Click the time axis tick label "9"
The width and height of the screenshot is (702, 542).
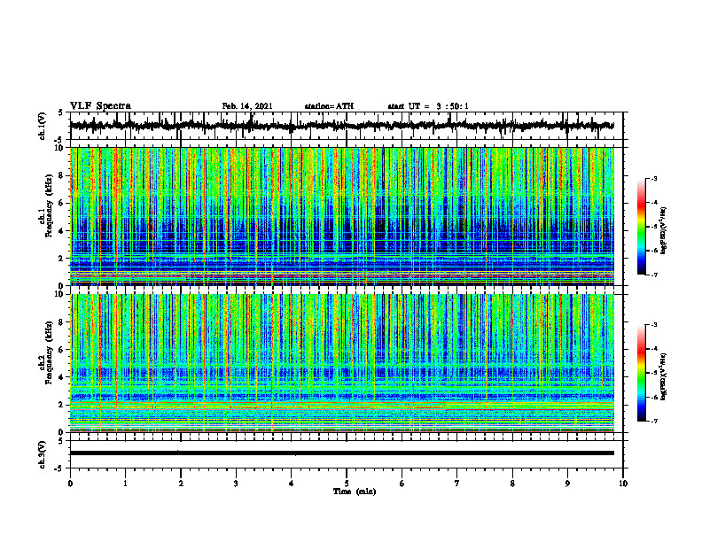coord(567,484)
